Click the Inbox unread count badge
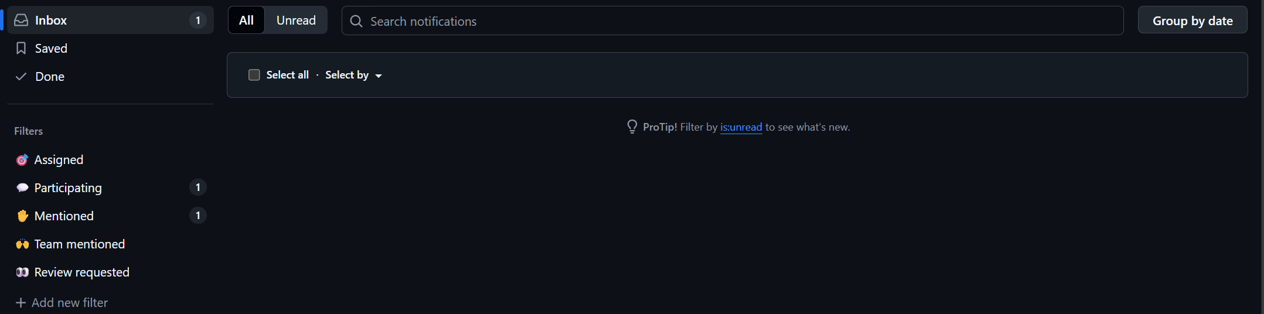1264x314 pixels. 198,21
